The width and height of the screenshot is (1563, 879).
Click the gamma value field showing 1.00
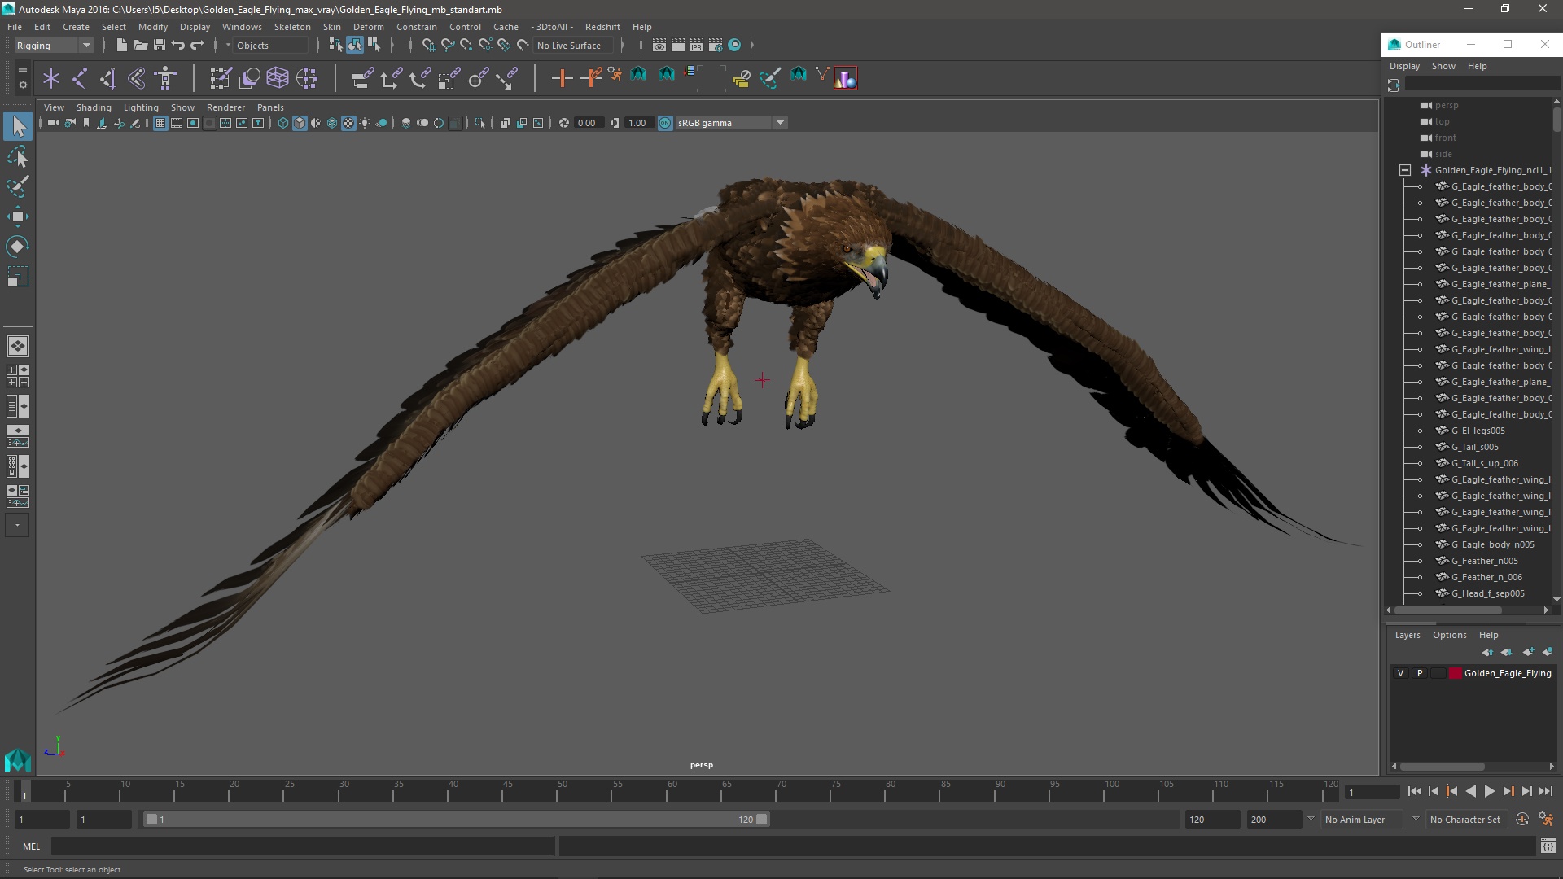[638, 123]
